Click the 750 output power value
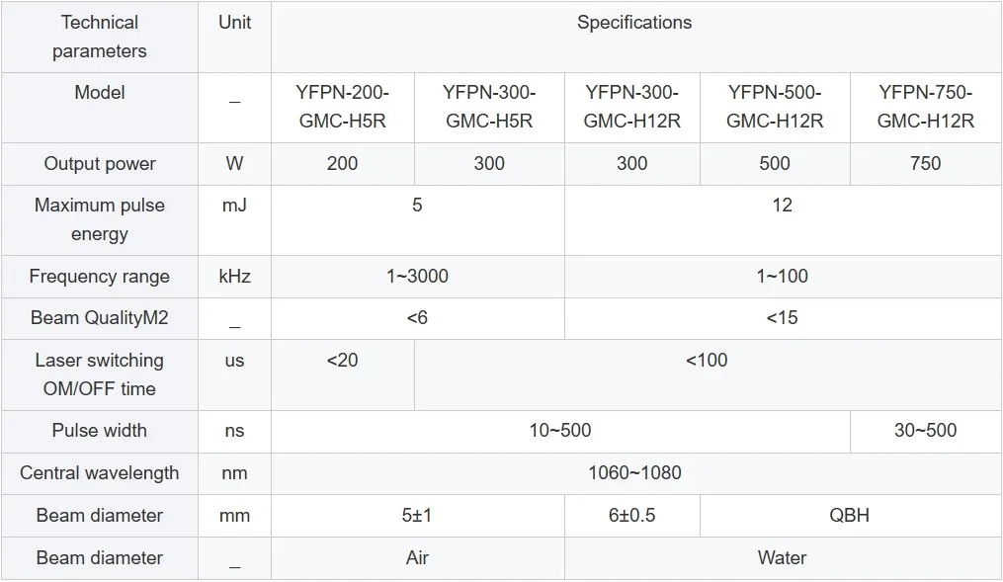The height and width of the screenshot is (582, 1003). [x=926, y=164]
